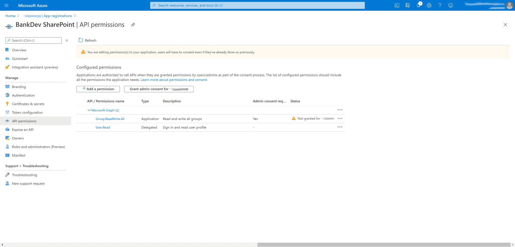Viewport: 515px width, 247px height.
Task: Click the Status column header
Action: pyautogui.click(x=295, y=101)
